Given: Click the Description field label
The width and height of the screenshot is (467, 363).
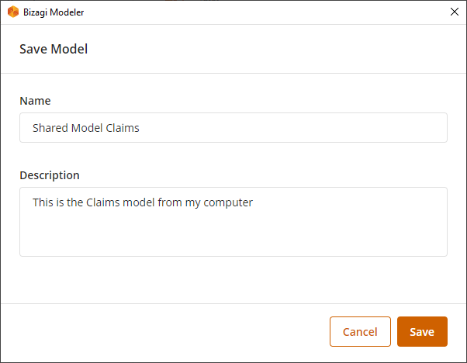Looking at the screenshot, I should (x=50, y=175).
